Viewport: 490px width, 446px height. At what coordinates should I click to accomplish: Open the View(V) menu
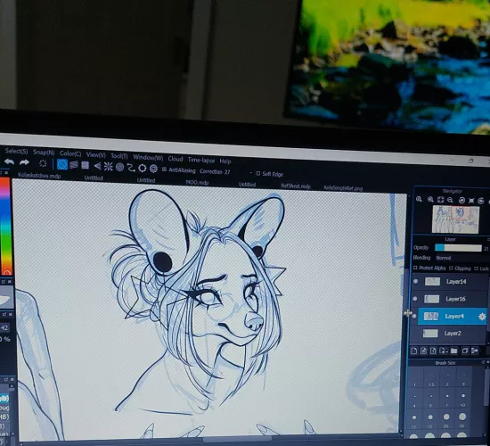[x=96, y=155]
